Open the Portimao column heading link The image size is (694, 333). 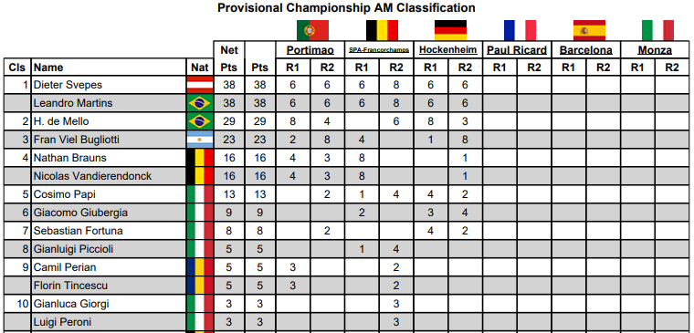point(310,50)
